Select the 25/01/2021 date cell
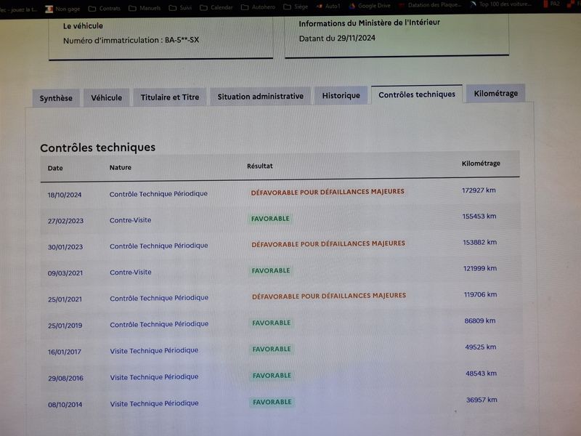581x436 pixels. pos(65,299)
